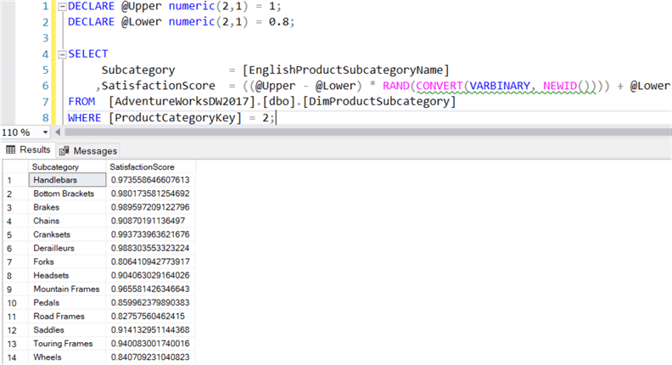The height and width of the screenshot is (365, 672).
Task: Click score value 0.965581426346643
Action: (150, 289)
